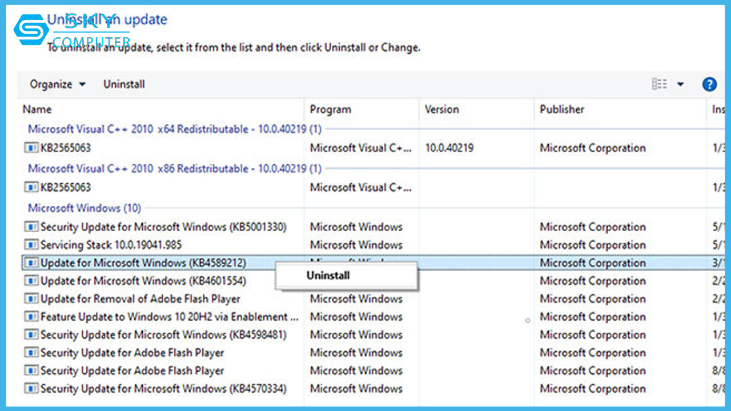
Task: Sort updates by clicking the Name column header
Action: [36, 109]
